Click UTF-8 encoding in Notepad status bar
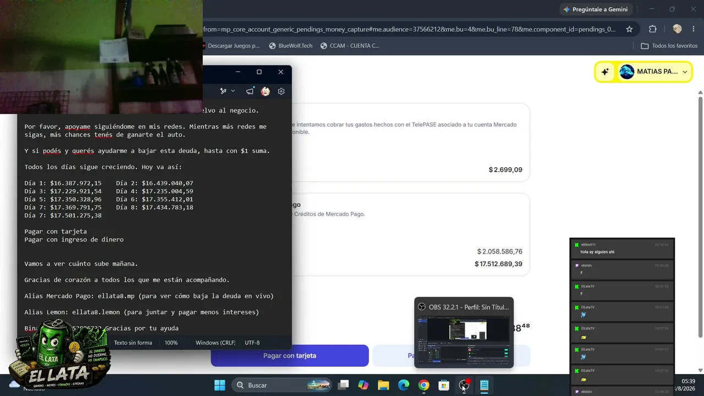704x396 pixels. tap(252, 343)
